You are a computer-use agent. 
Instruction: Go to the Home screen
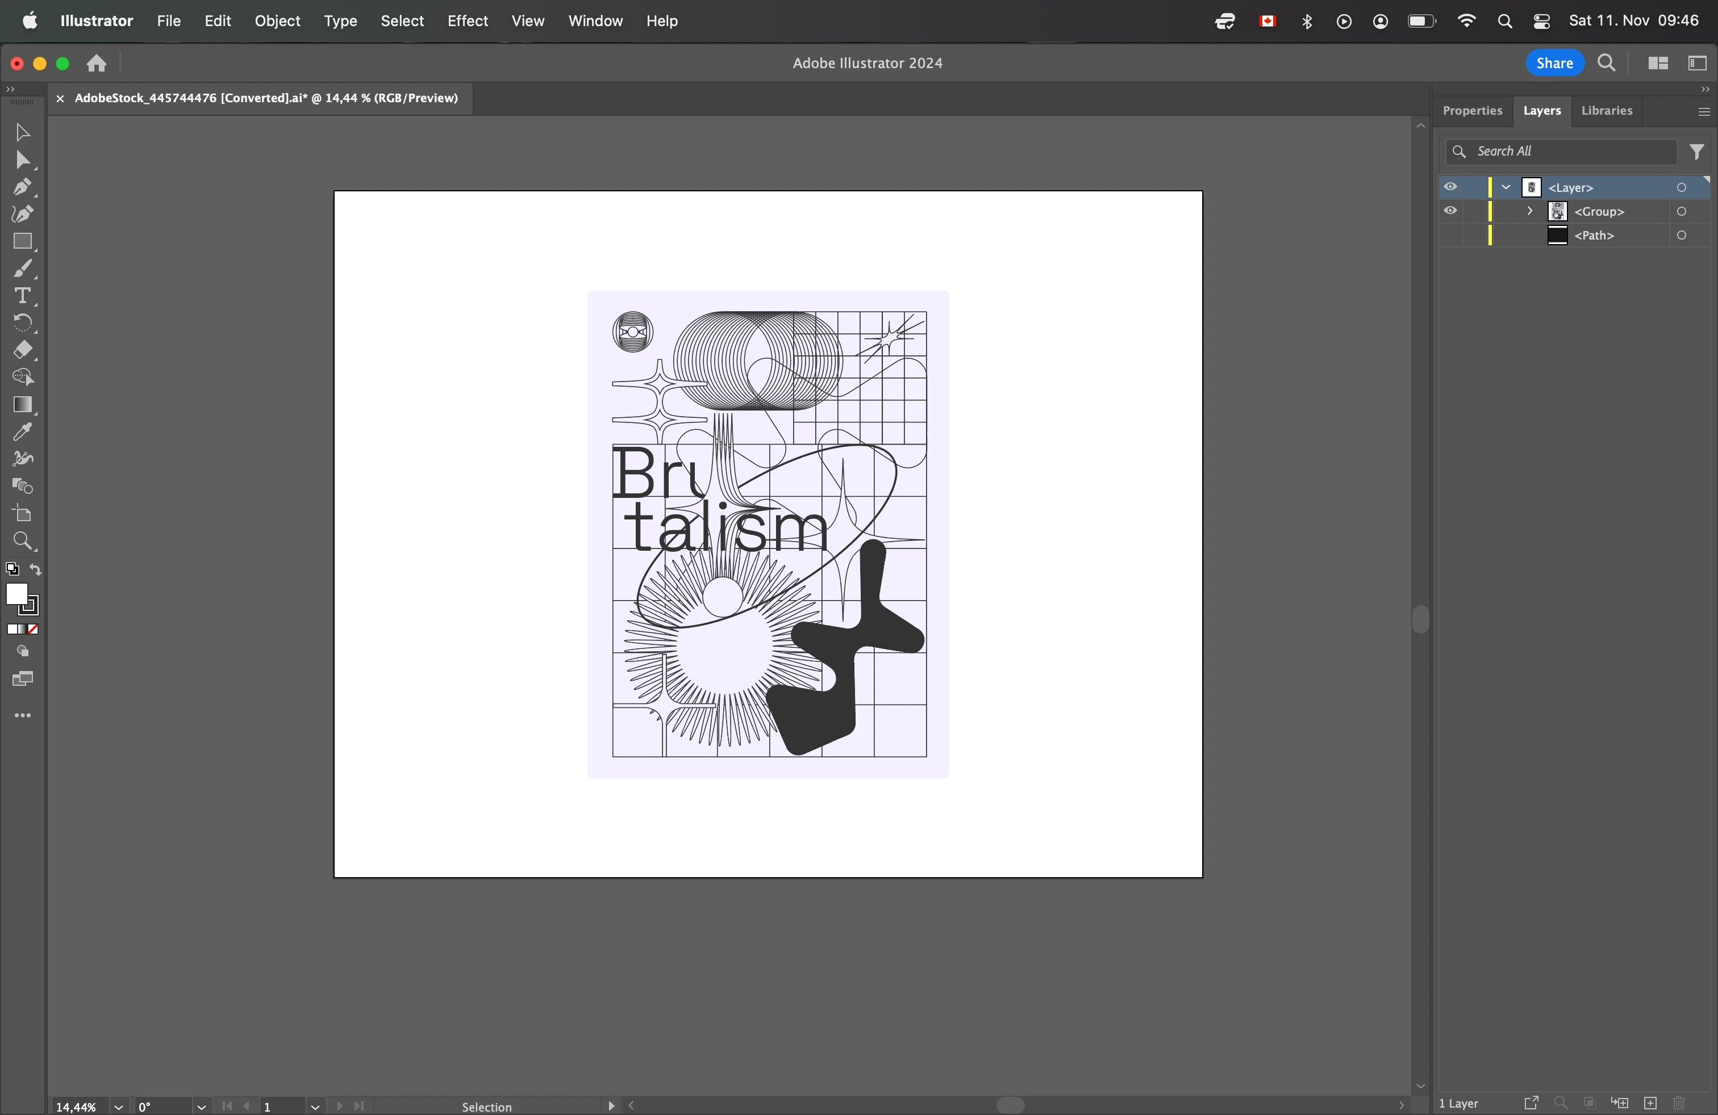(x=97, y=64)
